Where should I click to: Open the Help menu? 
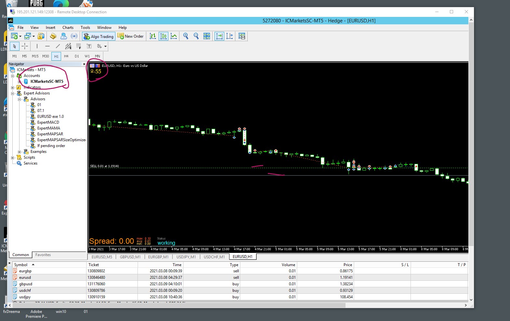coord(123,28)
